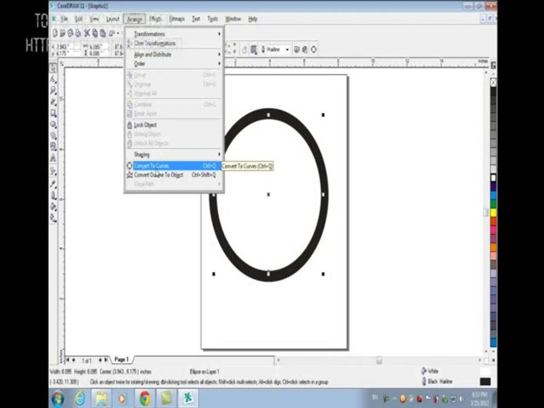Click the To Back Of Layer icon
Image resolution: width=544 pixels, height=408 pixels.
tap(305, 50)
